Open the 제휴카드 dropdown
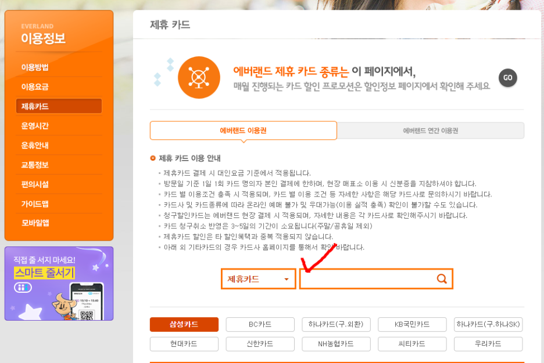544x363 pixels. coord(259,279)
